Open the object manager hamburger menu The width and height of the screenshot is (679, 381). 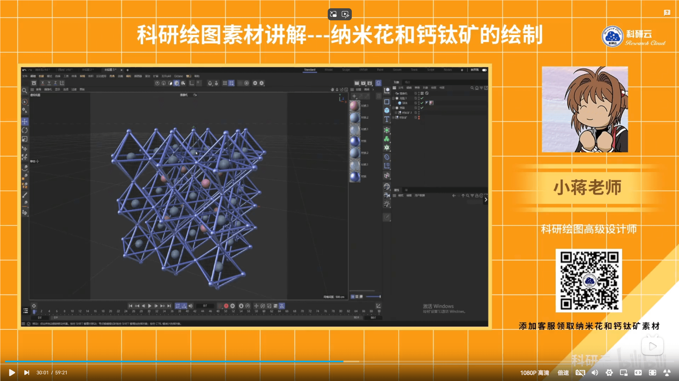(x=394, y=88)
